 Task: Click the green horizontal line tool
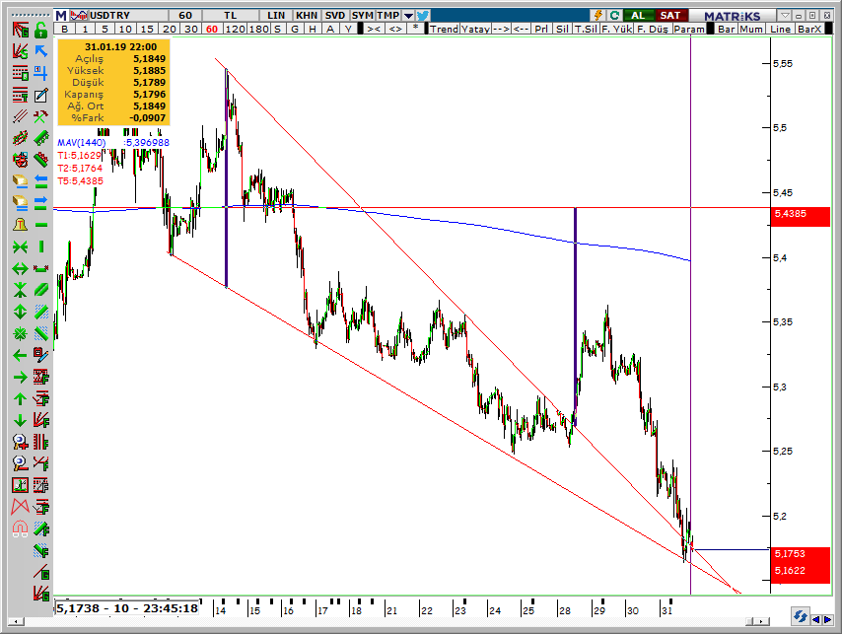click(x=40, y=225)
